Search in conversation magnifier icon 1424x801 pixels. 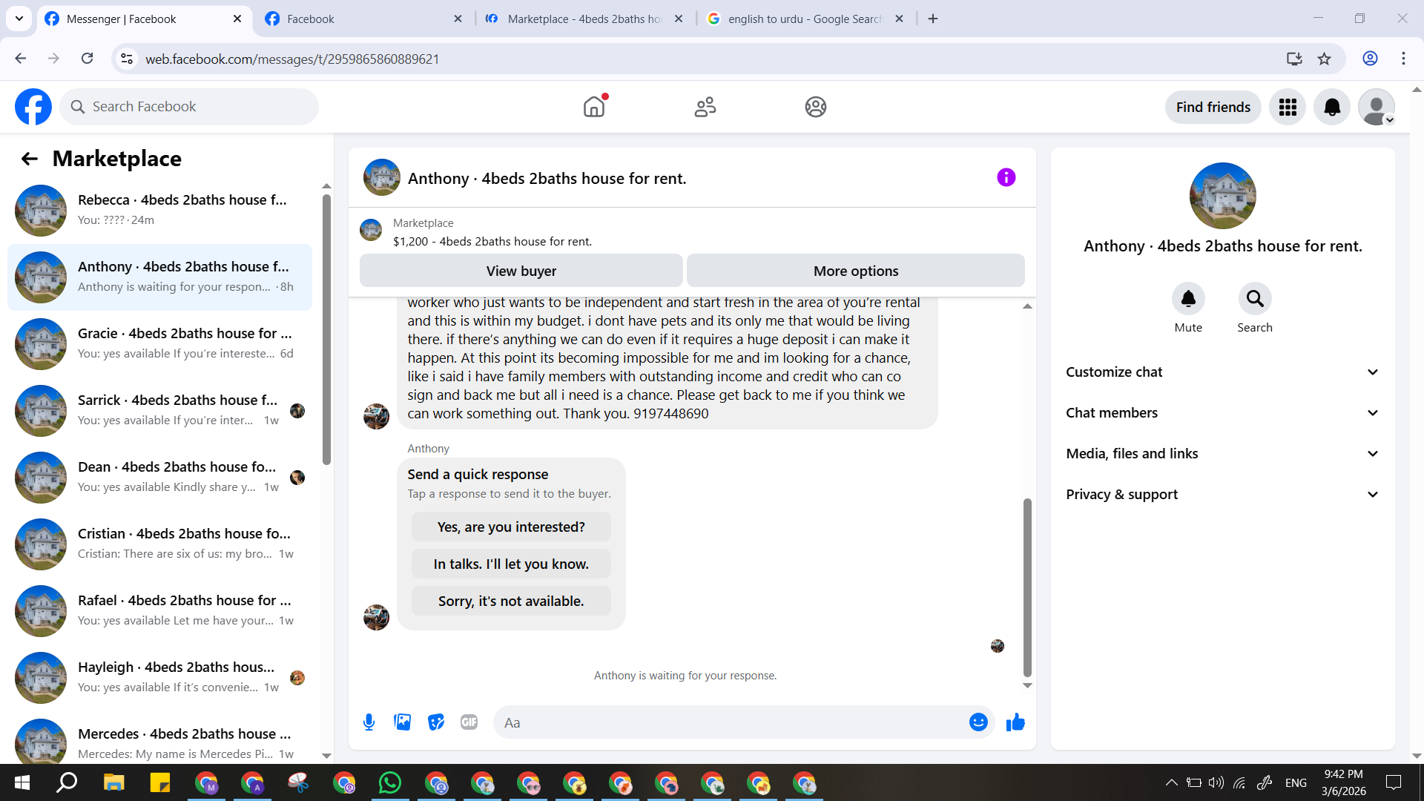[1254, 299]
